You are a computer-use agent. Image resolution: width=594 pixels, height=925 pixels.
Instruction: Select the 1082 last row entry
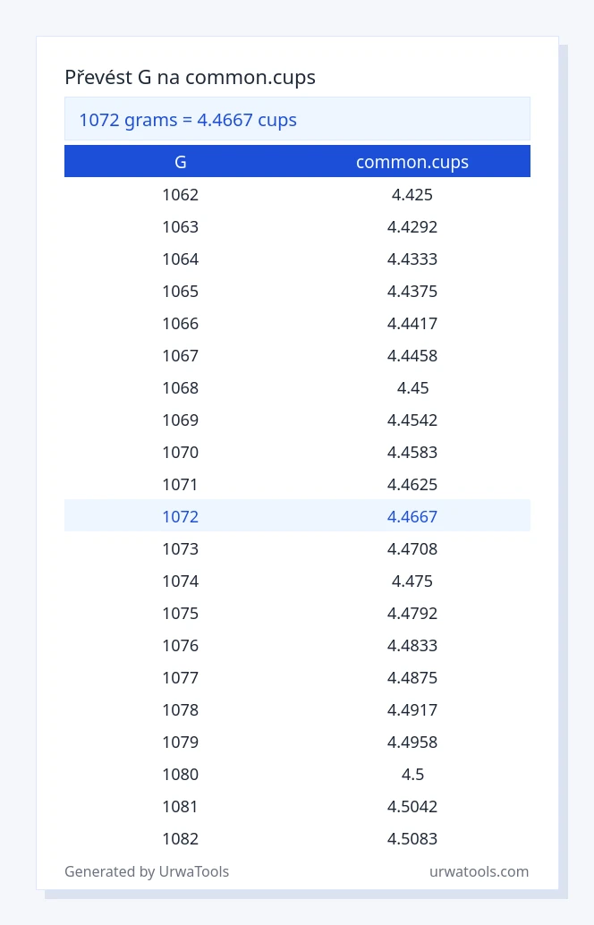[181, 839]
